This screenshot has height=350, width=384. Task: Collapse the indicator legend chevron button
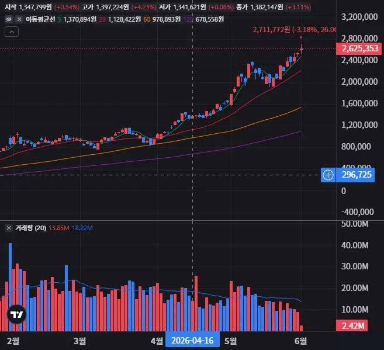(x=12, y=32)
